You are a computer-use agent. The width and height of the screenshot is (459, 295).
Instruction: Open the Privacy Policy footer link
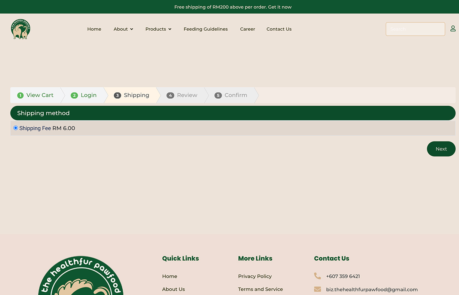[255, 276]
